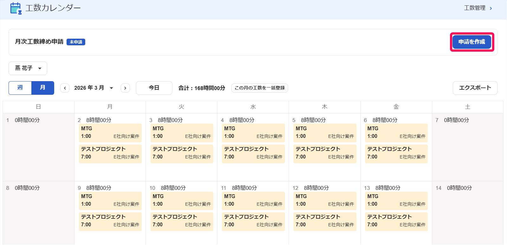This screenshot has width=507, height=245.
Task: Open the テストプロジェクト entry on March 6
Action: tap(396, 153)
